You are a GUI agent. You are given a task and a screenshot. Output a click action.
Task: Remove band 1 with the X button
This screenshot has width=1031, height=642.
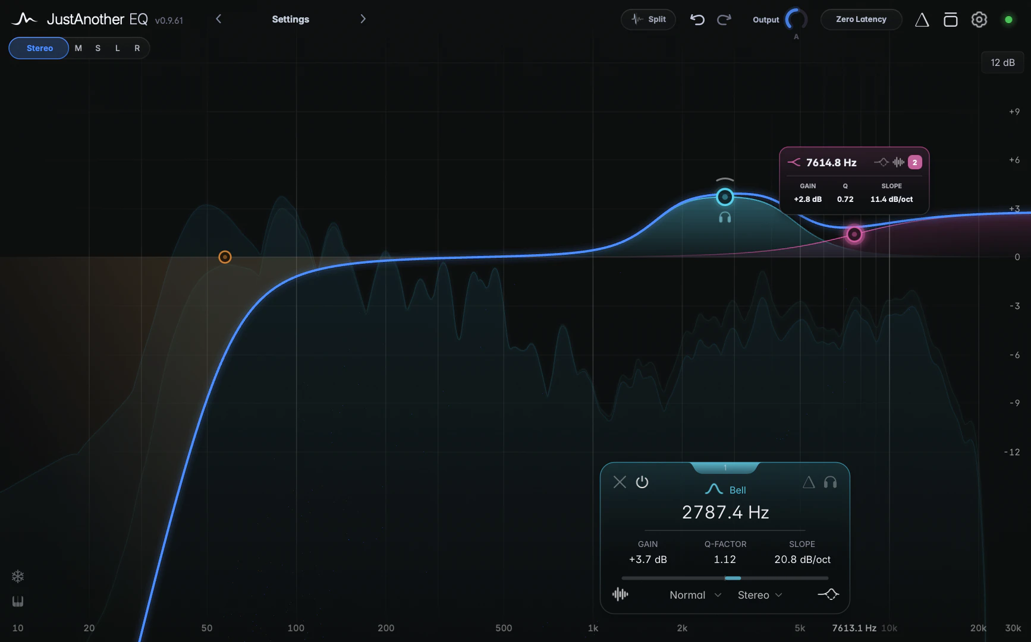coord(620,482)
